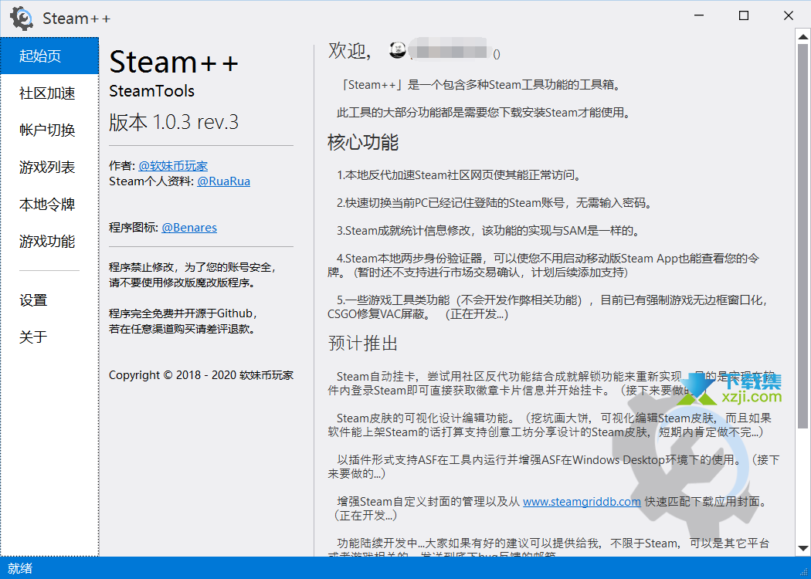Click the user avatar beside 欢迎
The height and width of the screenshot is (579, 811).
click(397, 50)
